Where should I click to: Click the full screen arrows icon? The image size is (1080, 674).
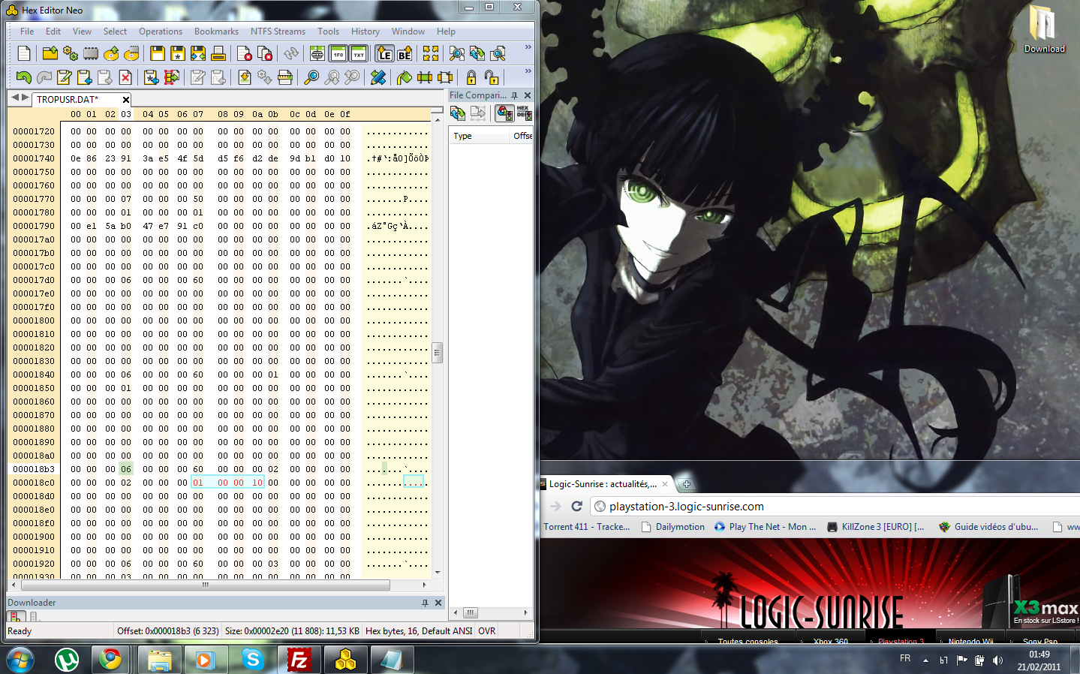pyautogui.click(x=431, y=53)
